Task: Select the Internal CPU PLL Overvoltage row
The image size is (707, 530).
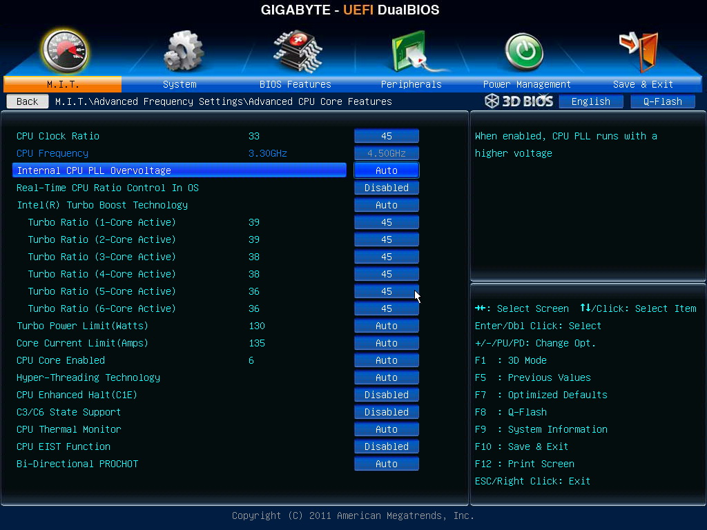Action: 180,170
